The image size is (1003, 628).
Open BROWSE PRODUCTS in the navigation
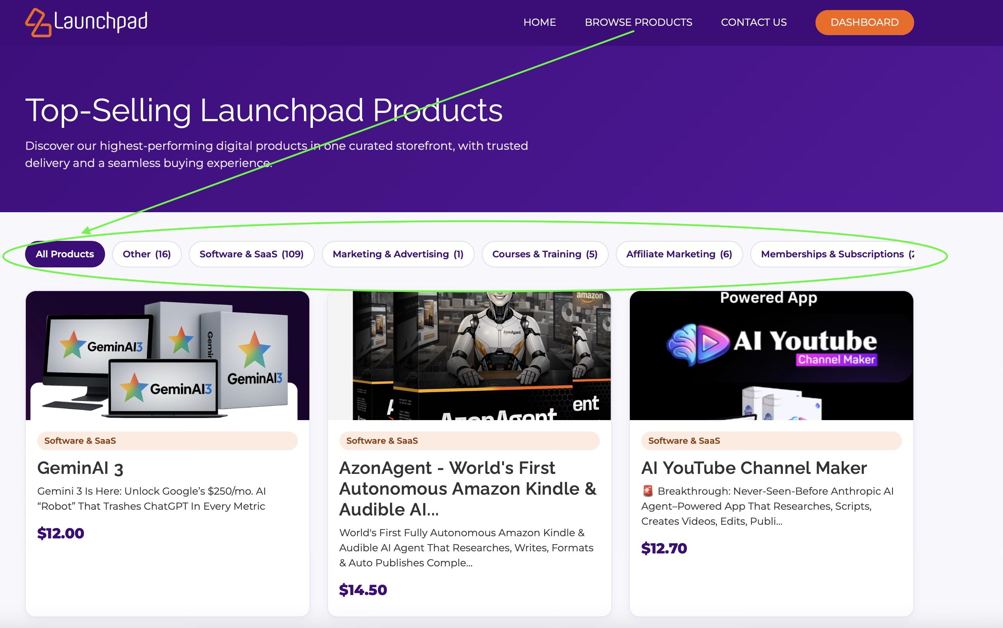click(638, 23)
